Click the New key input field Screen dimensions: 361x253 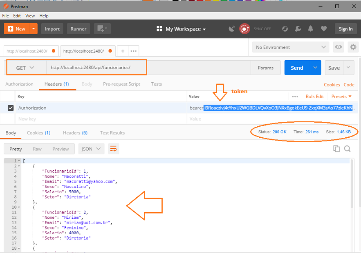click(x=101, y=119)
